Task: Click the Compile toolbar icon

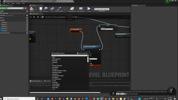Action: tap(32, 9)
